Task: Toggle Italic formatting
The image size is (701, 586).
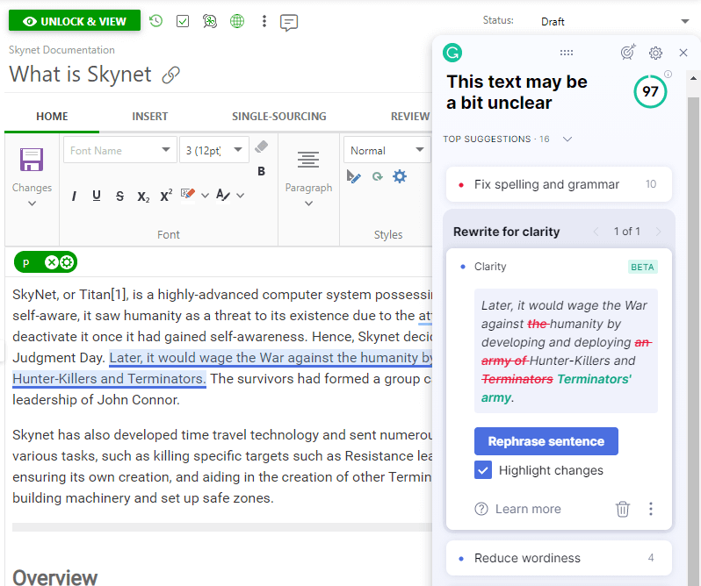Action: pos(74,196)
